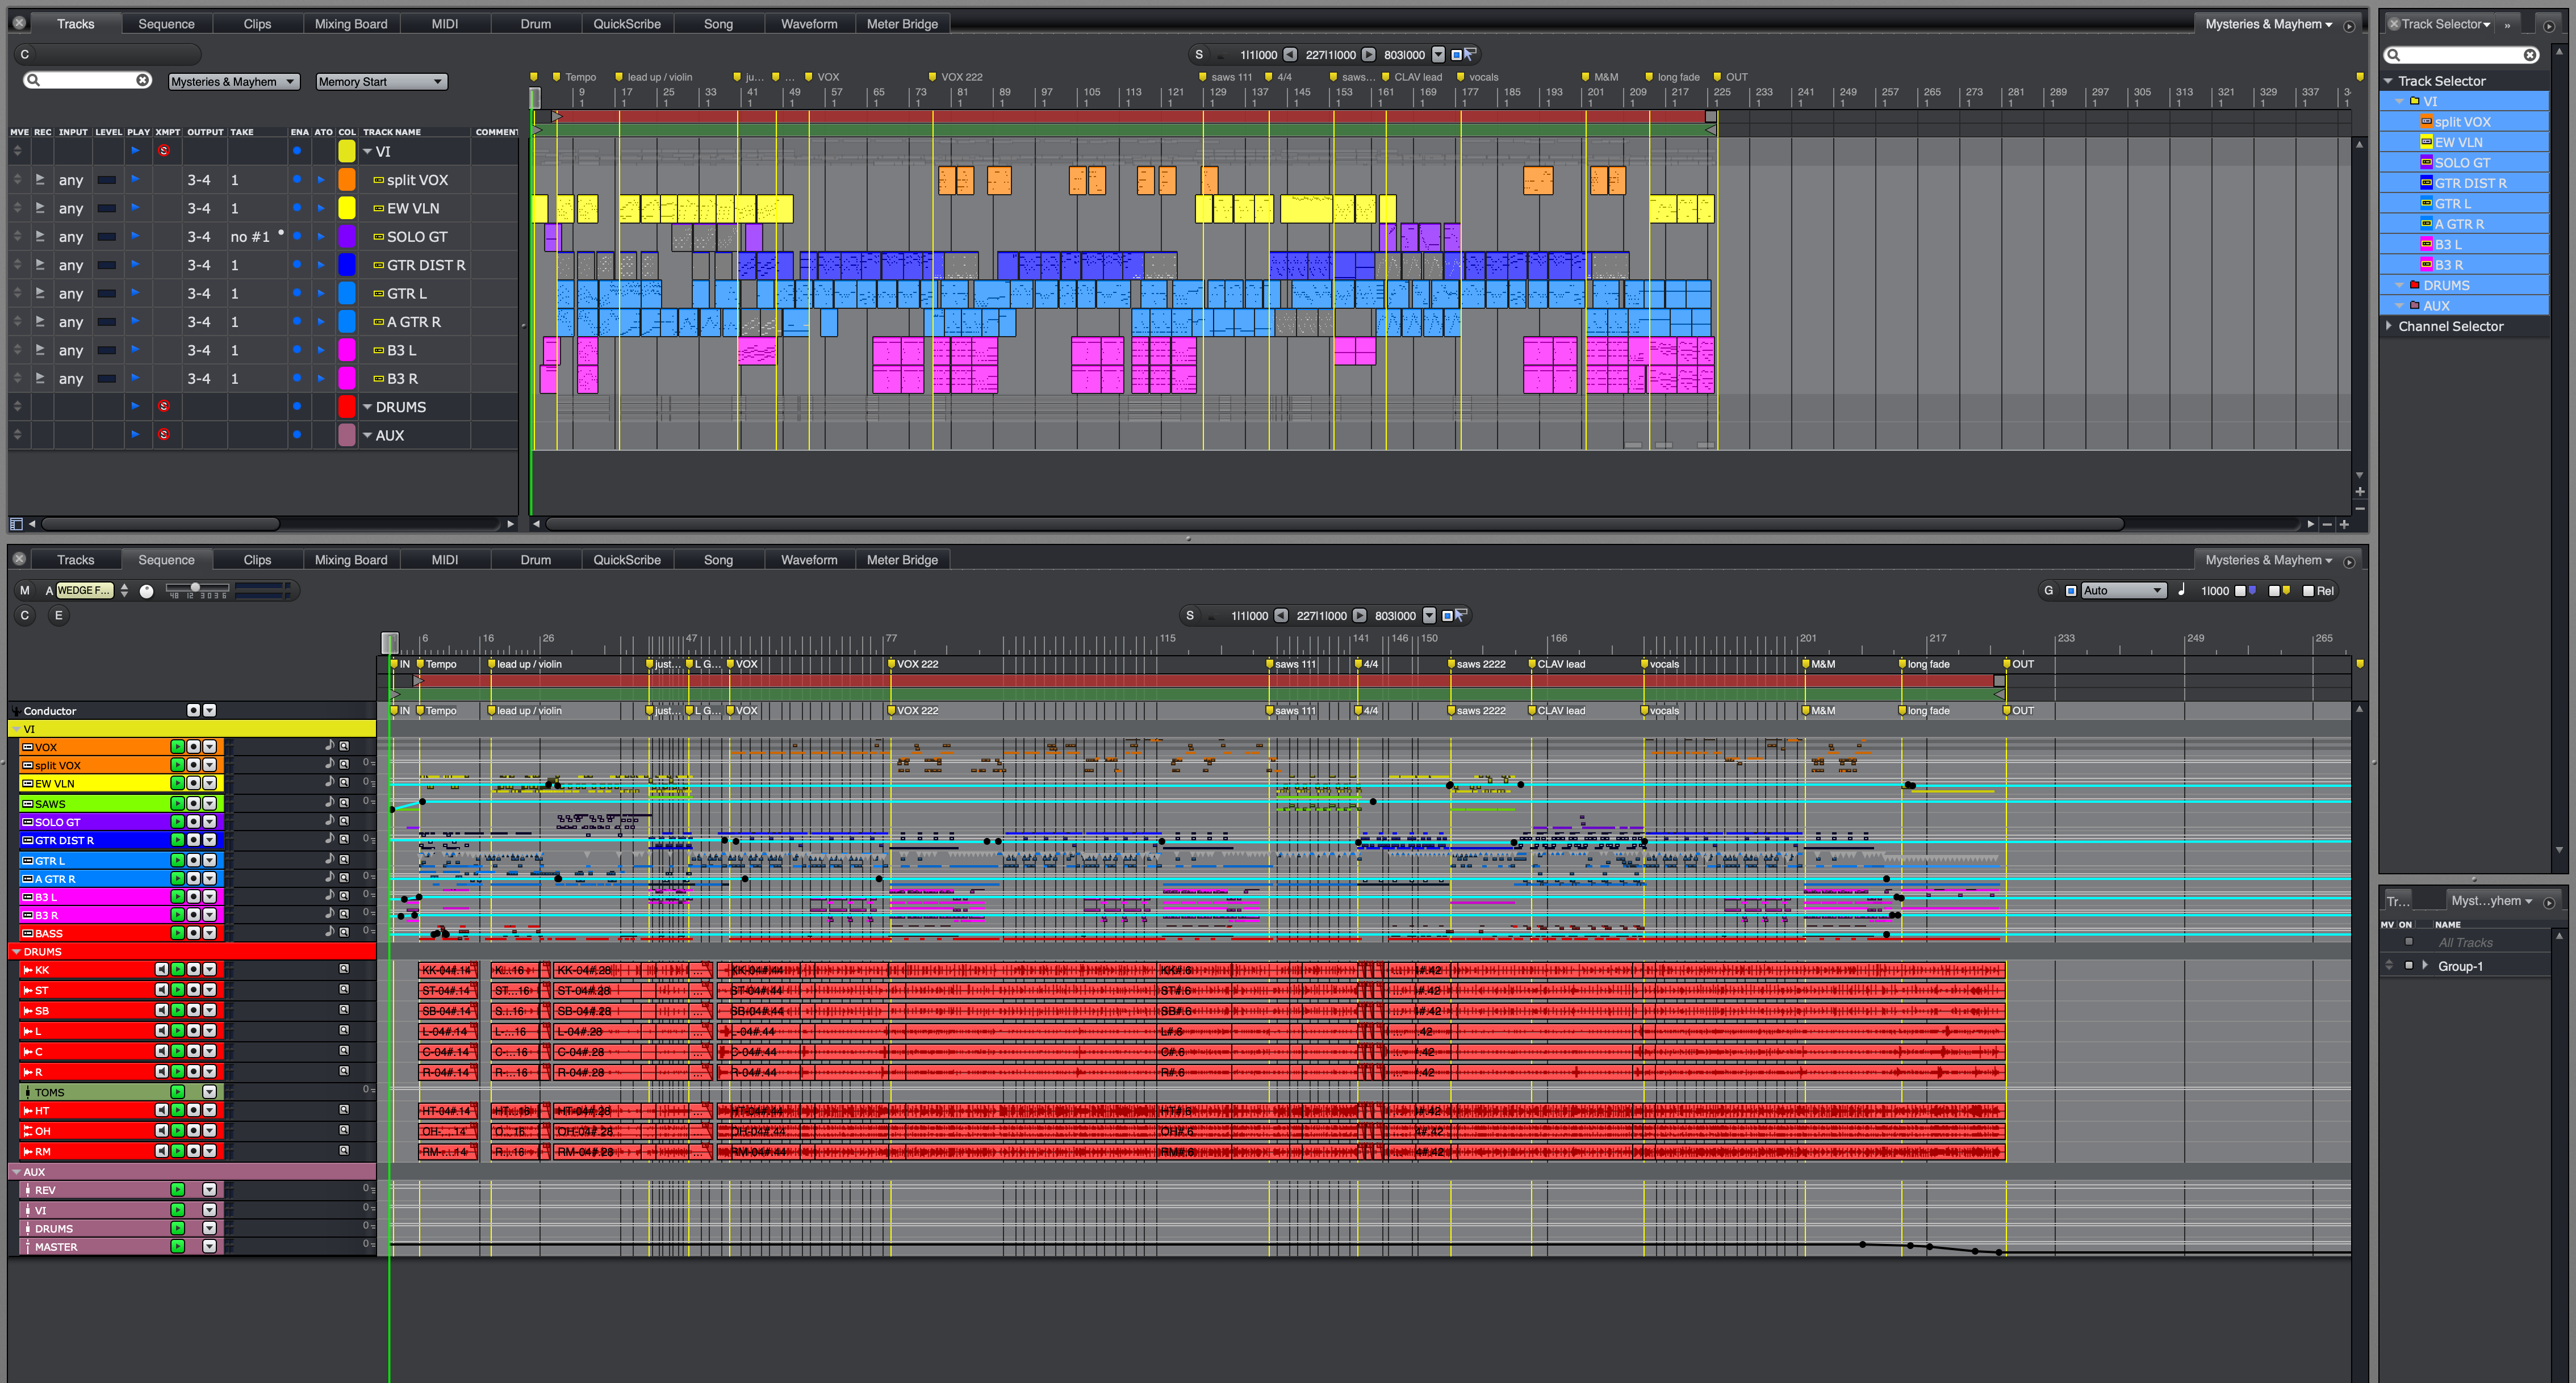Click the zoom magnifier icon on the RM drum track
This screenshot has width=2576, height=1383.
click(344, 1150)
